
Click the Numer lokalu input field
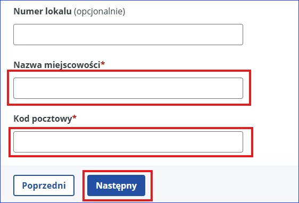(x=128, y=35)
